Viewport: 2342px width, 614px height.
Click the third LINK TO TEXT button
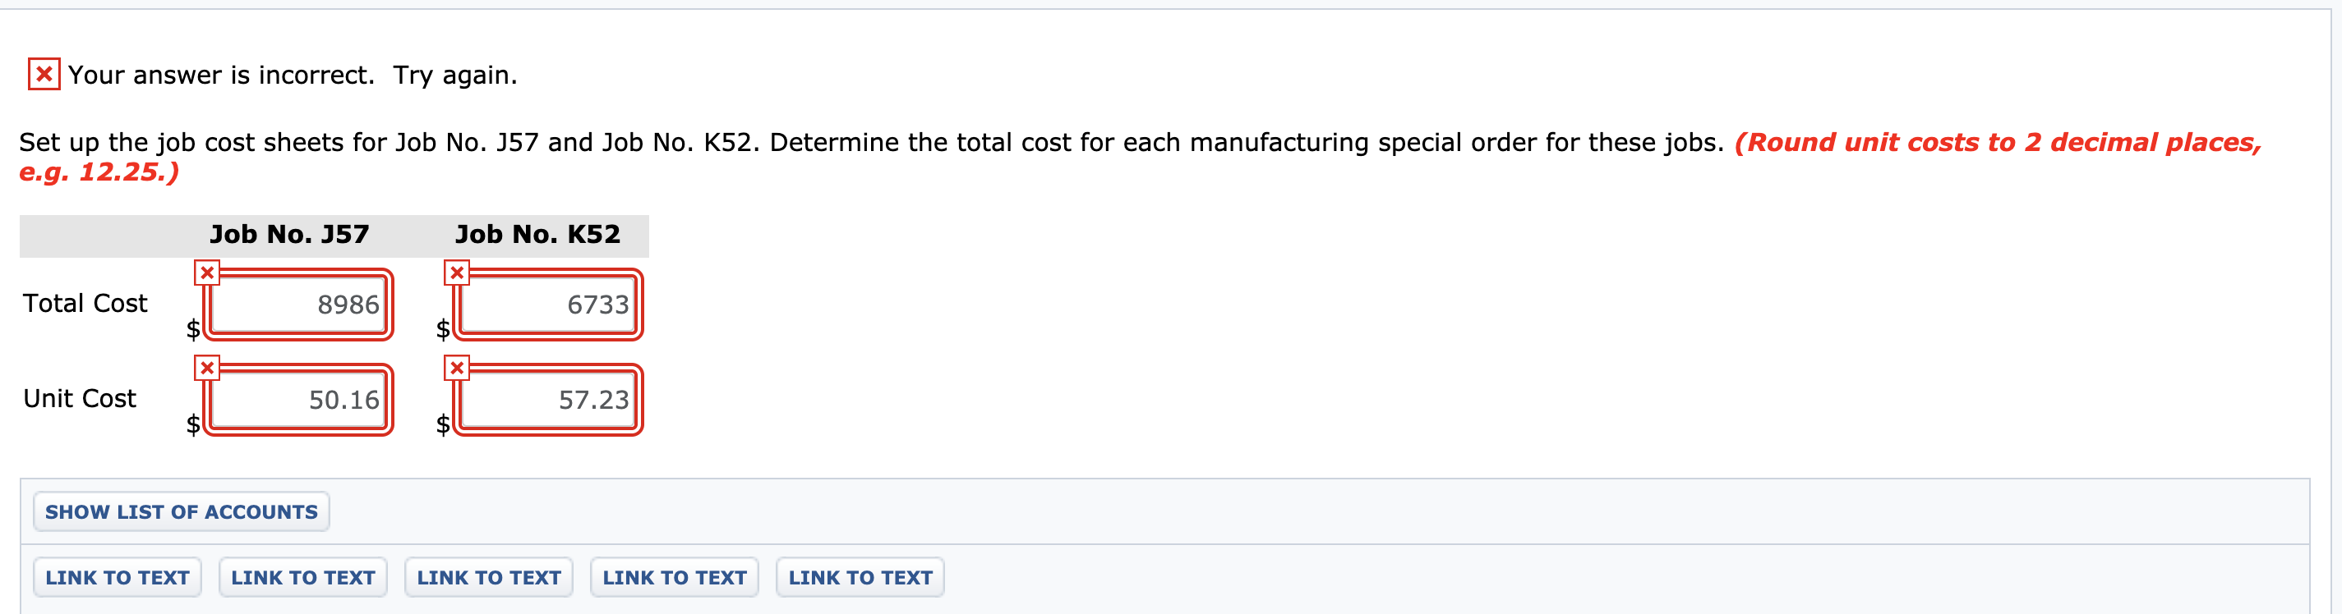(x=488, y=577)
